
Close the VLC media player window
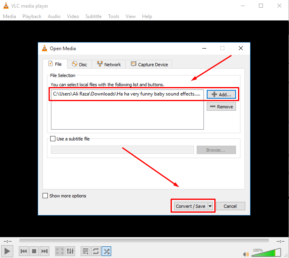pos(279,6)
